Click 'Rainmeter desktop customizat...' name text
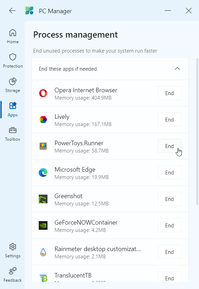Image resolution: width=199 pixels, height=289 pixels. click(97, 249)
